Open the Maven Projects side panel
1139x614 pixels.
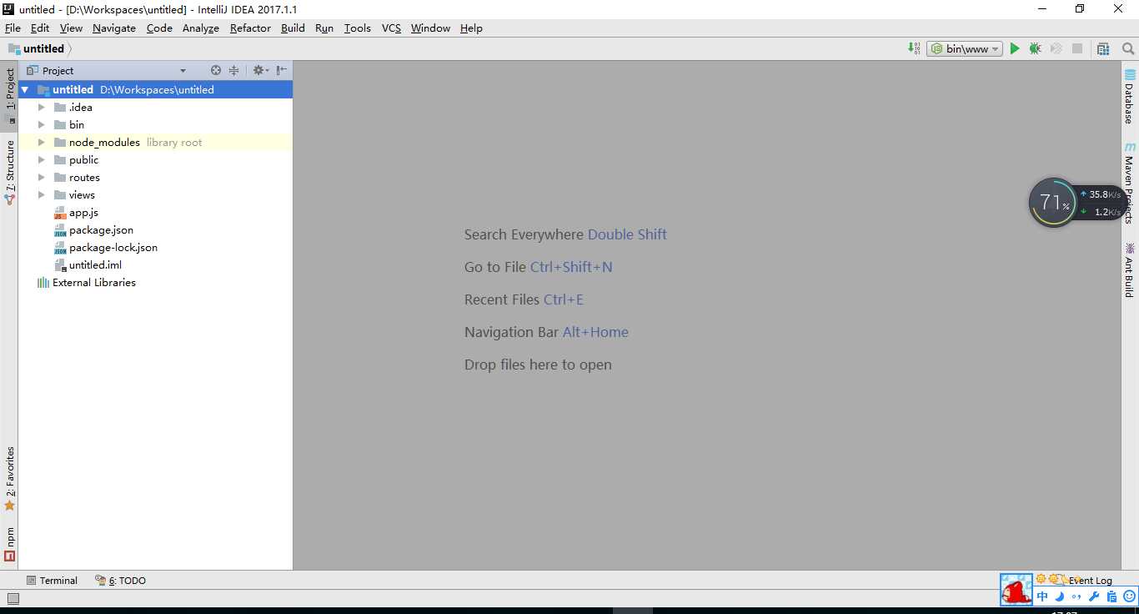point(1130,183)
